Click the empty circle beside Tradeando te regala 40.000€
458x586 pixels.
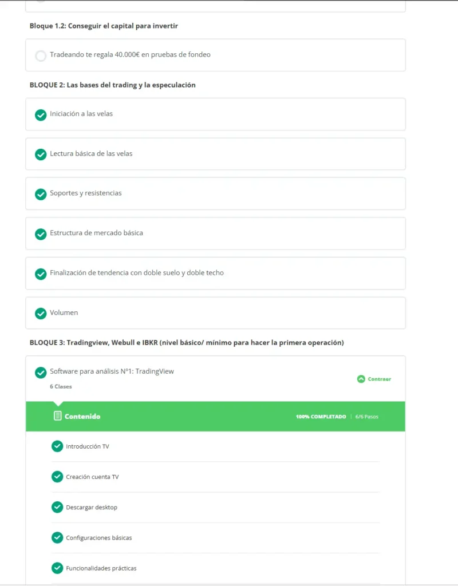(x=41, y=56)
